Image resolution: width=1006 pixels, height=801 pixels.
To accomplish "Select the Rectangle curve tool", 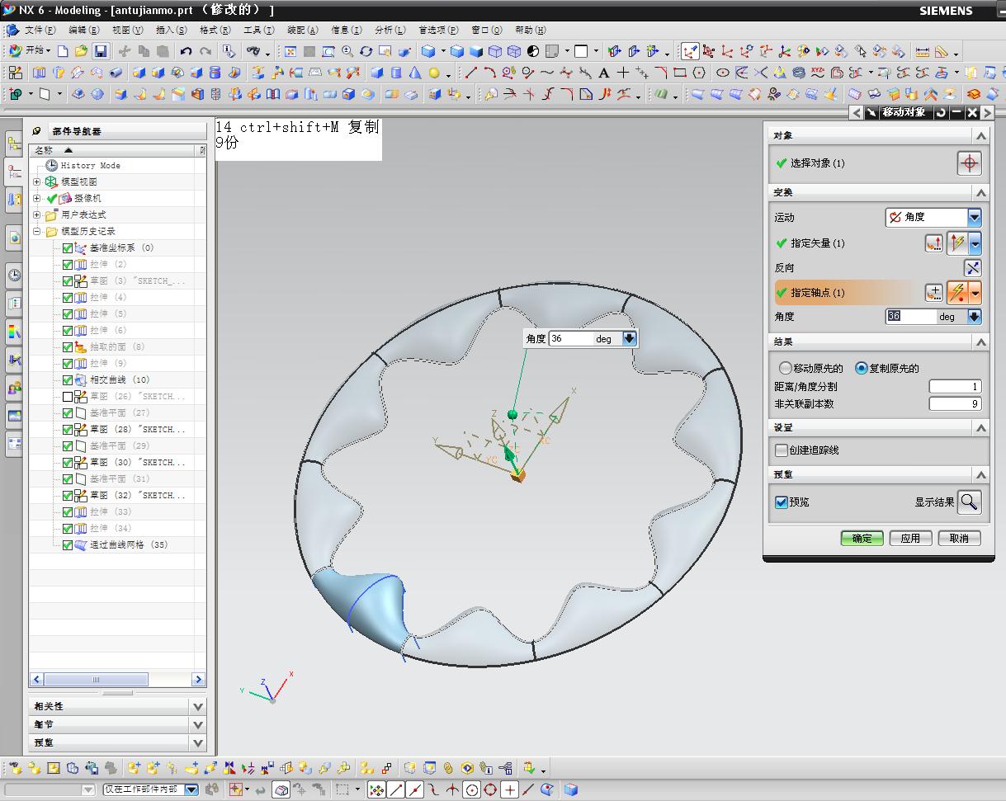I will pos(680,73).
